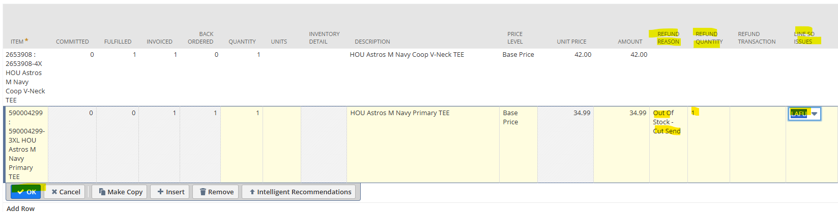This screenshot has height=212, width=838.
Task: Click the Remove button with trash icon
Action: click(216, 192)
